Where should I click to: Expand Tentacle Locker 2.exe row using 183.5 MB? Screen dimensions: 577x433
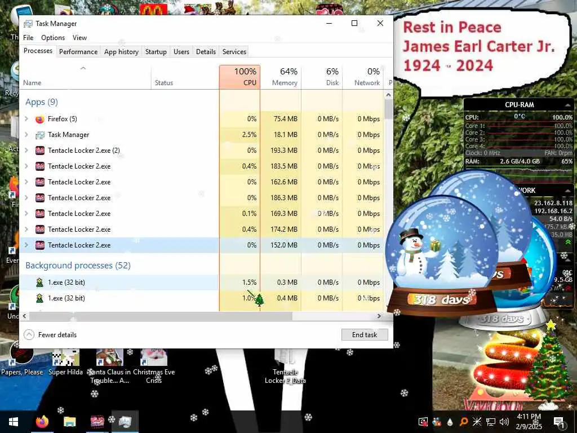tap(26, 166)
